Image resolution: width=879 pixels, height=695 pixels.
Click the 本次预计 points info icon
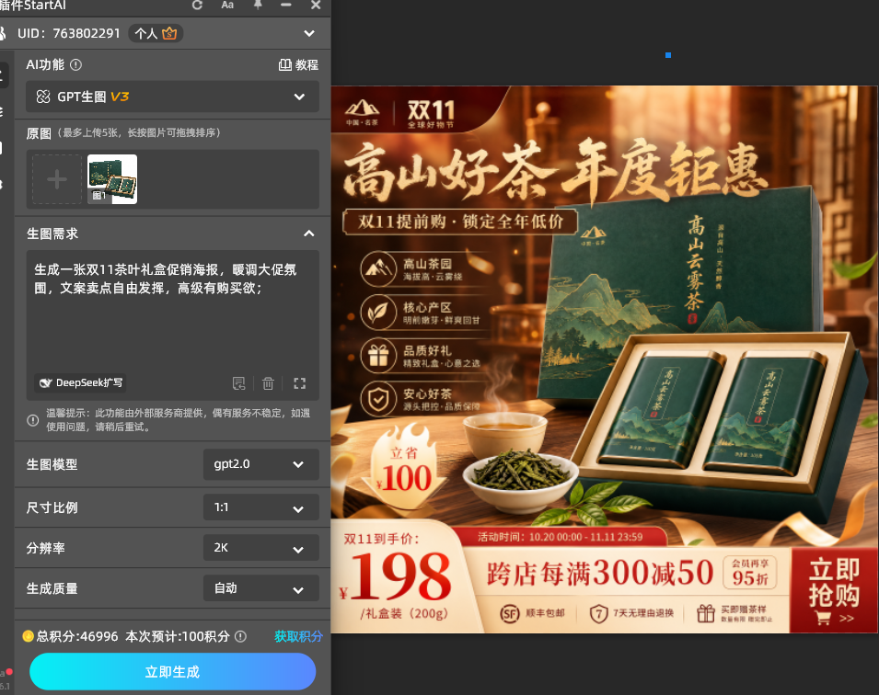[240, 636]
